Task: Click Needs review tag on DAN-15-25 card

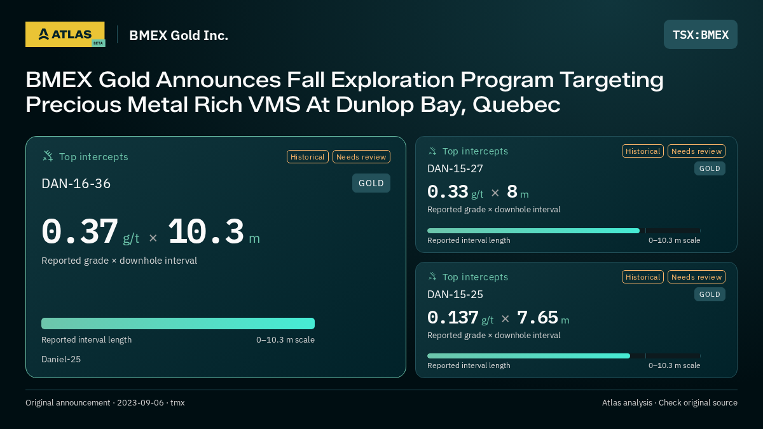Action: [x=696, y=277]
